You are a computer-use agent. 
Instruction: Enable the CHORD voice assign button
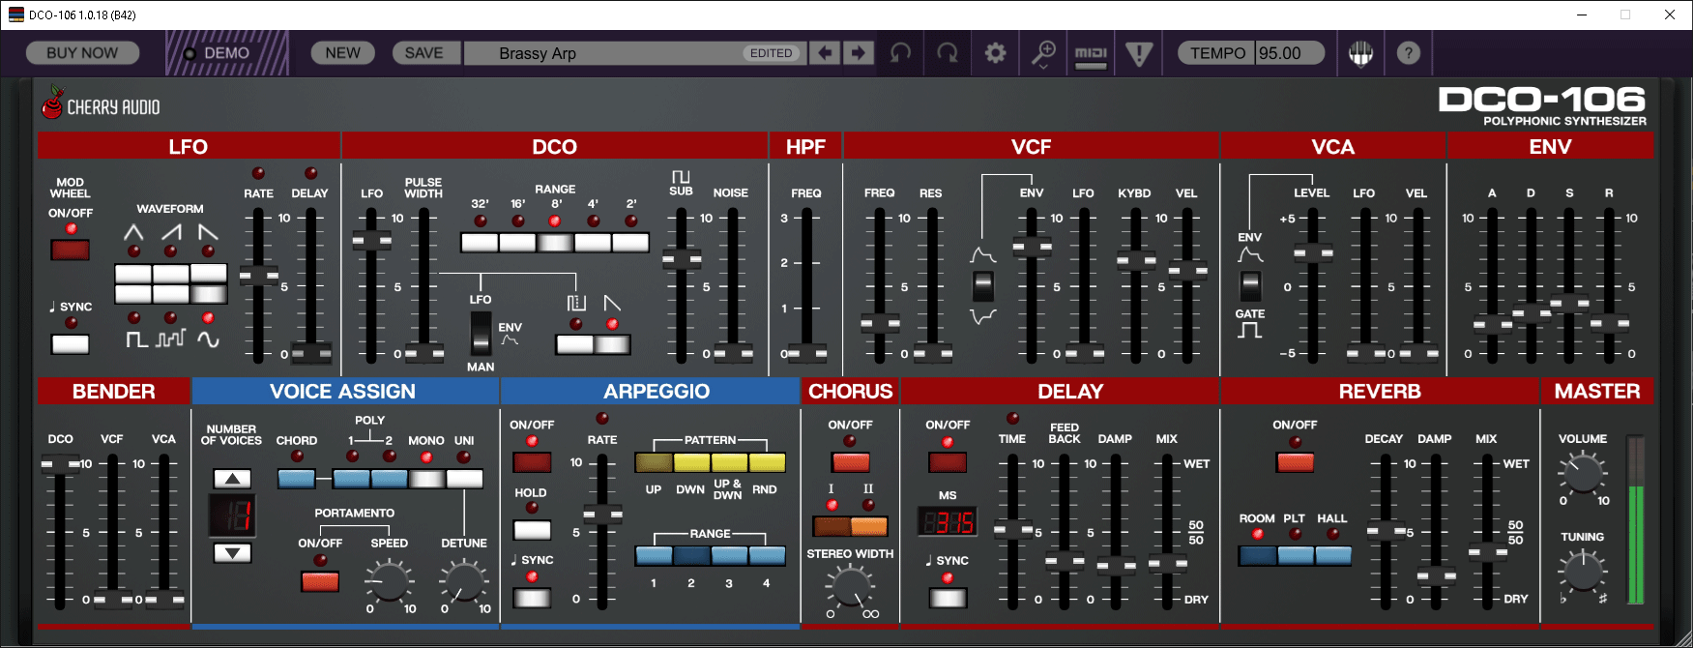(296, 479)
